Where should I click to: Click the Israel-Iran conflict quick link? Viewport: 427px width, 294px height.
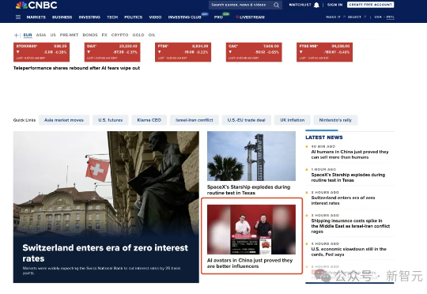[x=195, y=120]
